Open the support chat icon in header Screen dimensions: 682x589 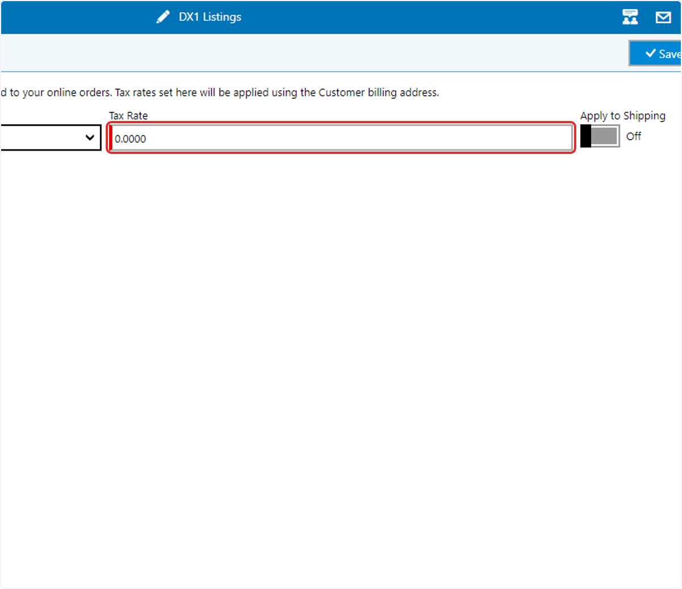click(x=630, y=17)
